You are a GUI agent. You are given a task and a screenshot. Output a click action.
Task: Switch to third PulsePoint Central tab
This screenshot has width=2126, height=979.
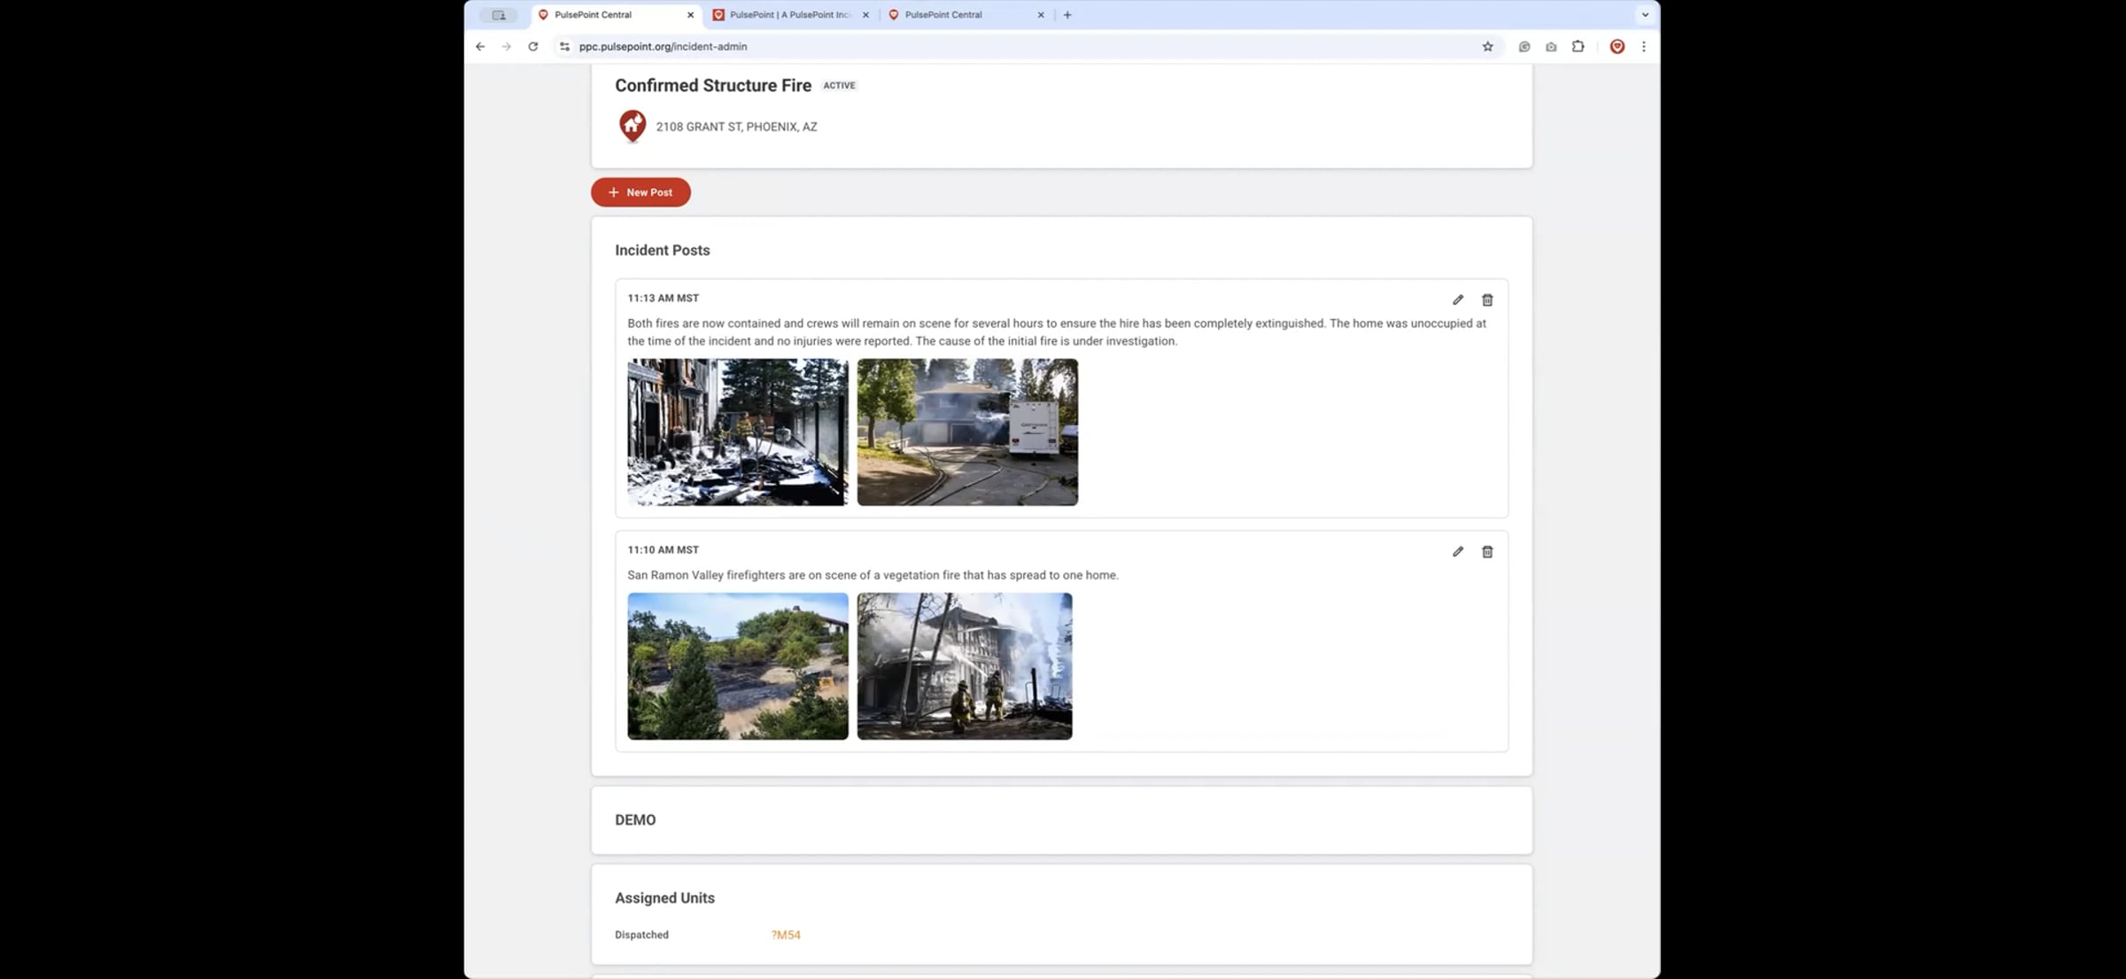pos(943,14)
